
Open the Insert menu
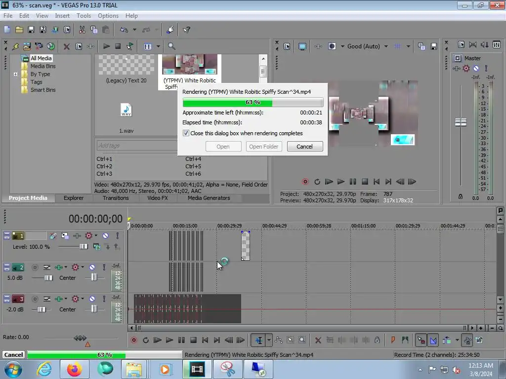coord(62,15)
